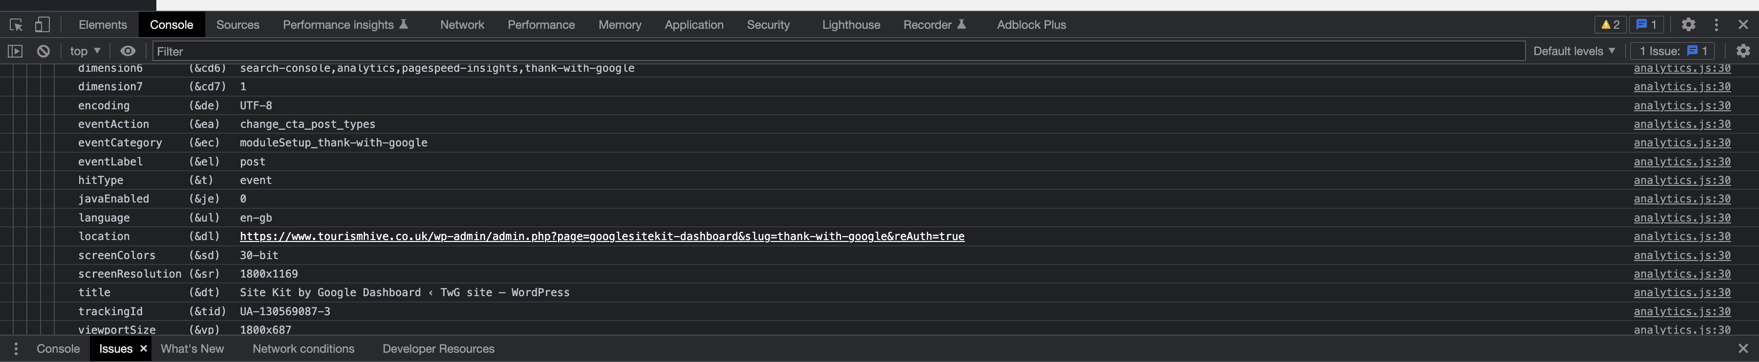
Task: Open the console settings gear icon
Action: [x=1742, y=51]
